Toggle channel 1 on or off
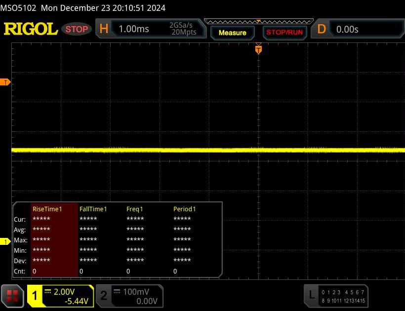The width and height of the screenshot is (405, 311). pos(35,296)
